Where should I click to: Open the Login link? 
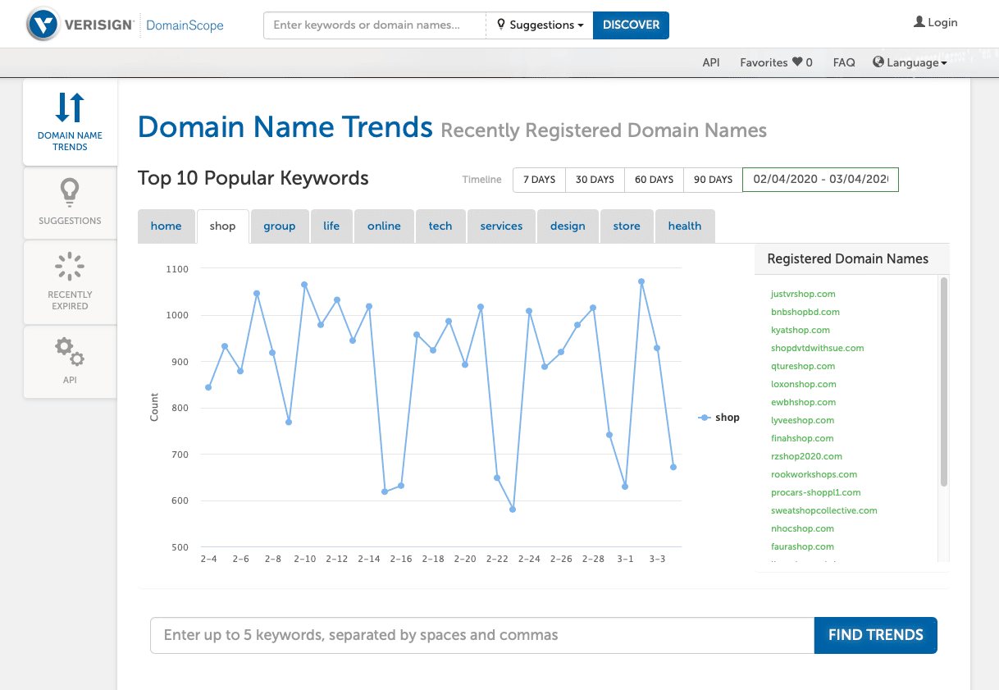936,22
